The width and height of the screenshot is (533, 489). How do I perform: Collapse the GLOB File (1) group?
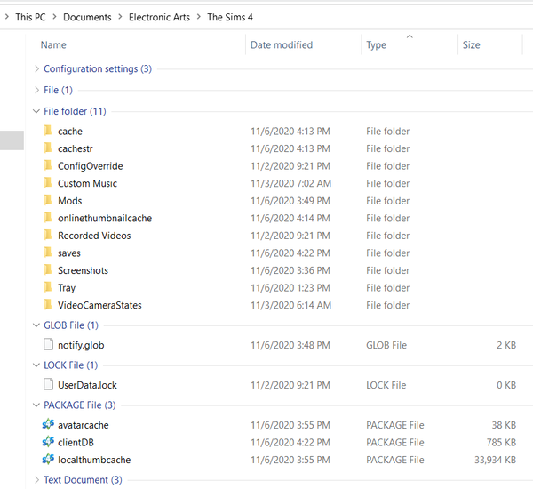[x=36, y=325]
